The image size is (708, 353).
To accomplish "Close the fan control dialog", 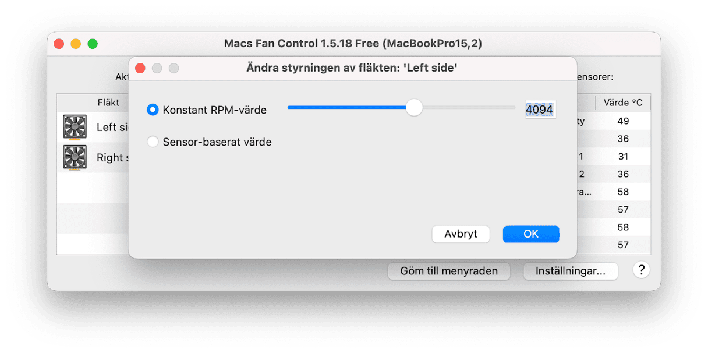I will pos(140,69).
